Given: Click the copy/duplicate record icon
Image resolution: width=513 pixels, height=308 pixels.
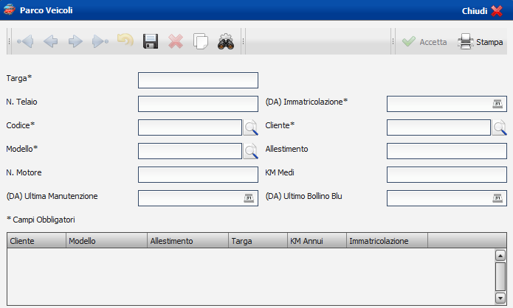Looking at the screenshot, I should pyautogui.click(x=201, y=42).
